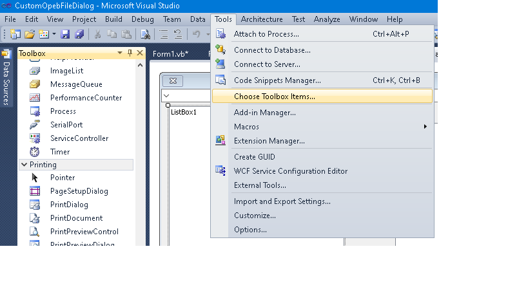This screenshot has width=528, height=296.
Task: Open the Team menu
Action: pyautogui.click(x=172, y=19)
